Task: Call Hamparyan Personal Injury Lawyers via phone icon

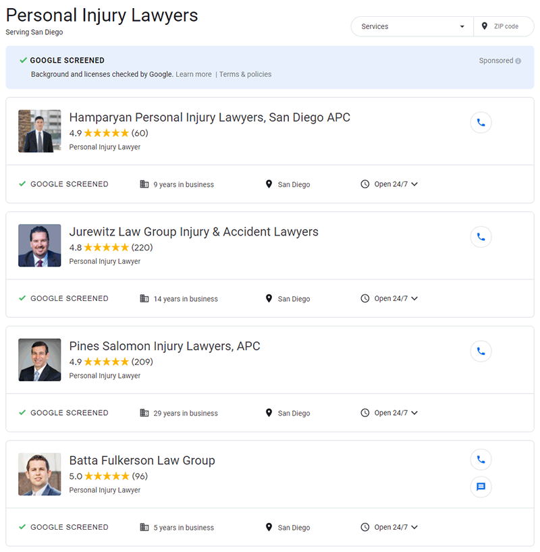Action: tap(481, 123)
